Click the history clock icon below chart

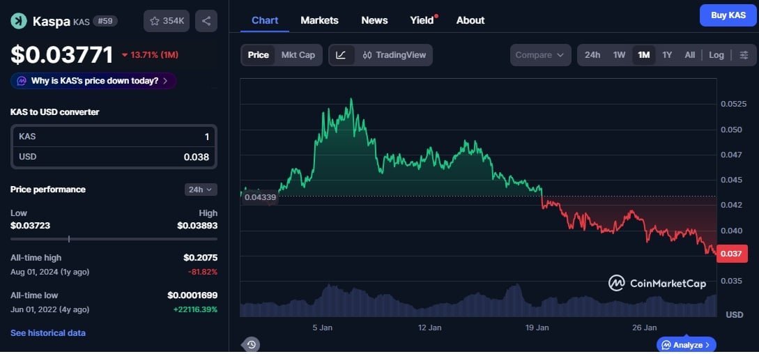click(x=252, y=344)
